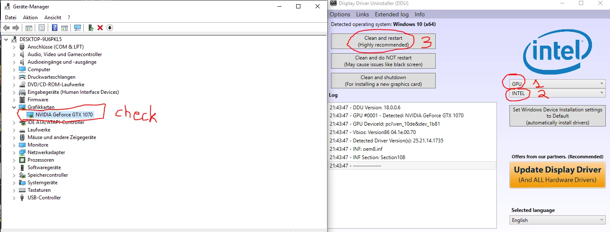Open the Options menu in DDU

[340, 14]
